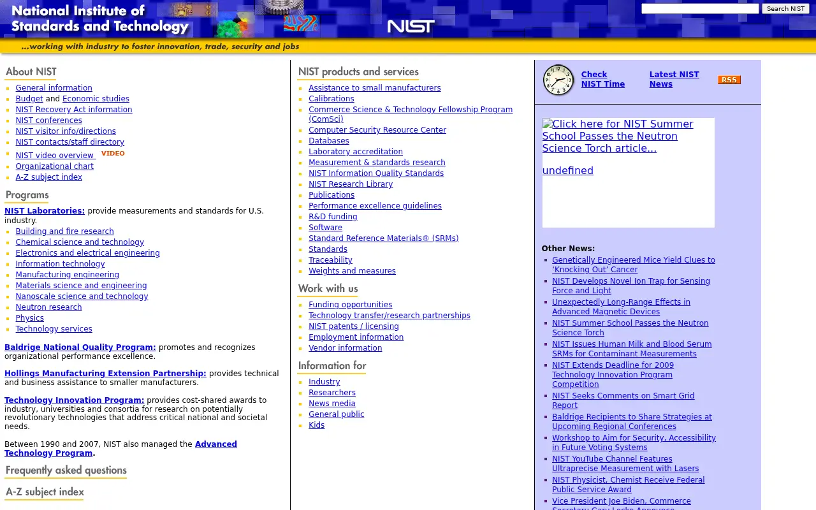Click the Frequently asked questions heading
Screen dimensions: 816x510
66,471
